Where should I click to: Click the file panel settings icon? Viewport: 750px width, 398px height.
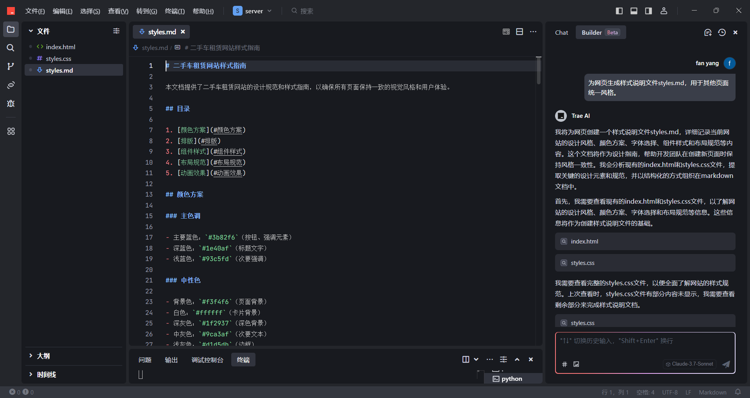(x=116, y=31)
